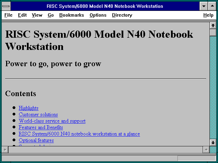Click the subtitle Power to go, power to grow
218x163 pixels.
[53, 64]
